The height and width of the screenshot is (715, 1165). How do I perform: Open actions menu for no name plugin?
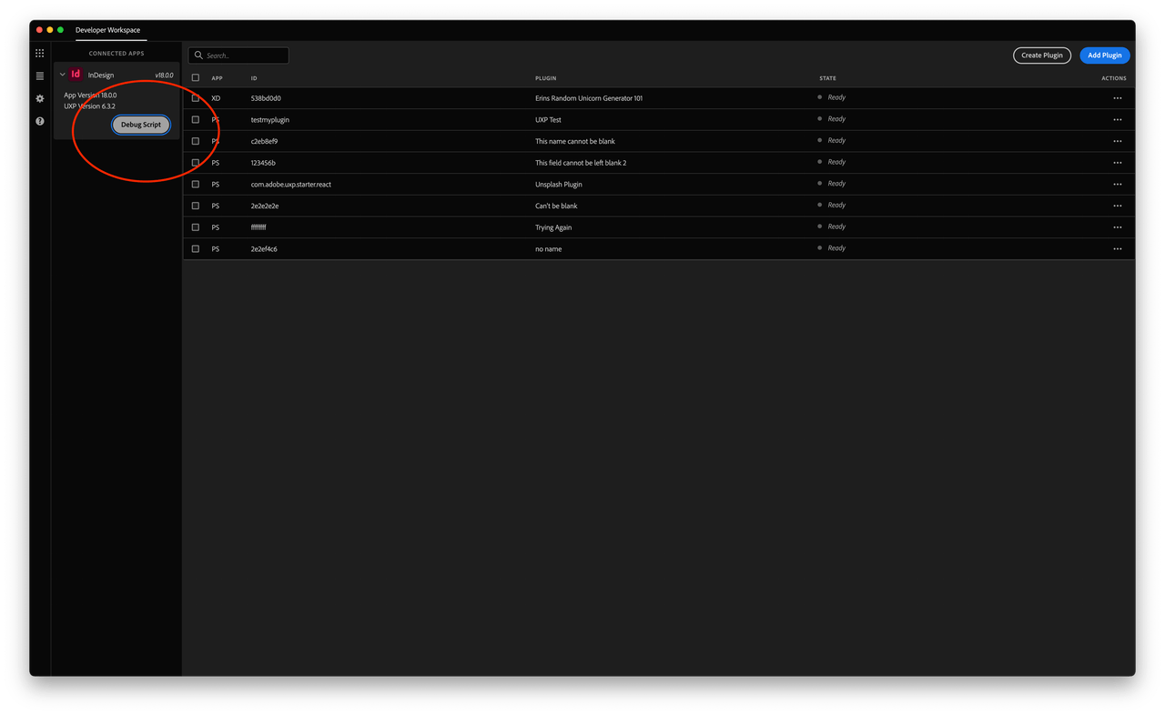coord(1118,249)
